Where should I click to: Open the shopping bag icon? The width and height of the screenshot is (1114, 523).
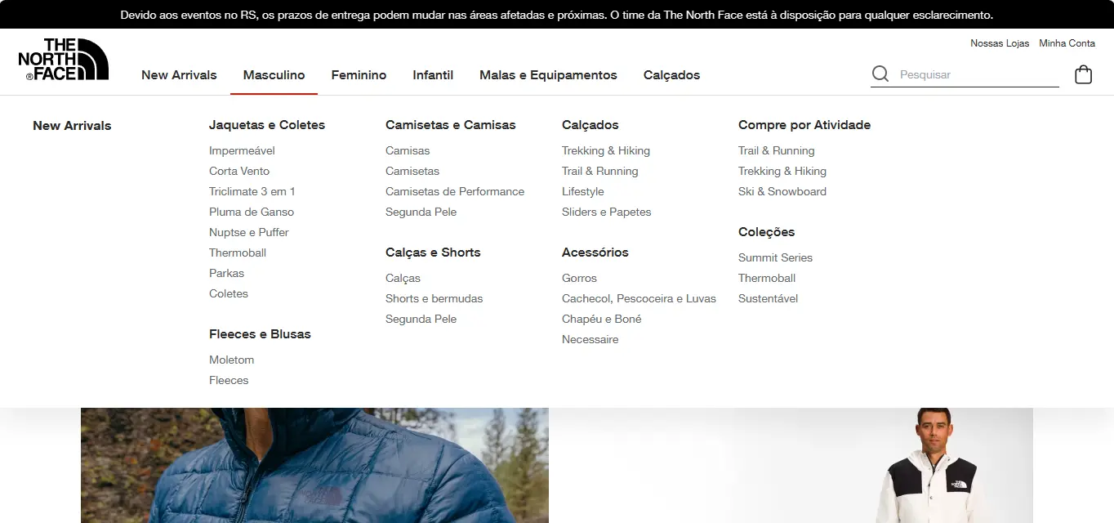click(x=1083, y=74)
